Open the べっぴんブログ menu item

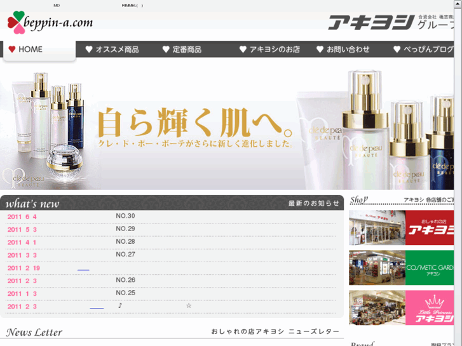click(423, 50)
